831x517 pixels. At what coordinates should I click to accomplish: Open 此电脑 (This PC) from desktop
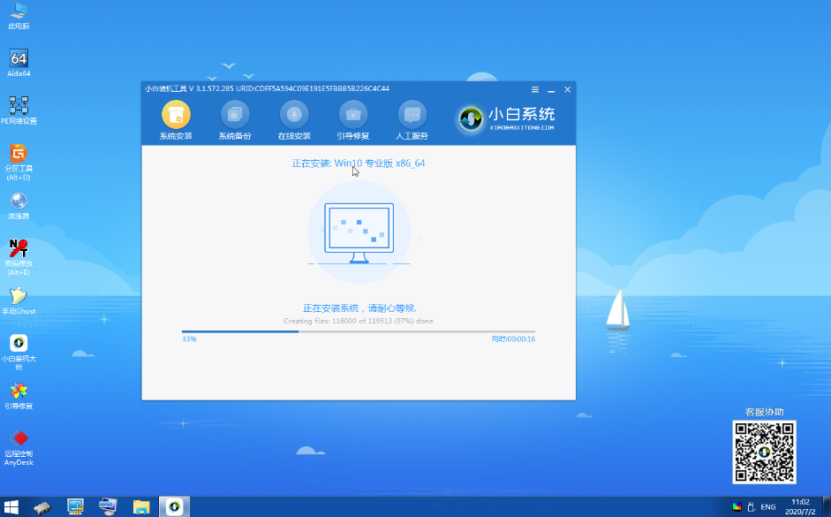19,13
